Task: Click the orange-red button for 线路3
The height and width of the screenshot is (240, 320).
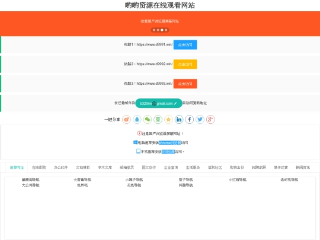Action: click(x=185, y=84)
